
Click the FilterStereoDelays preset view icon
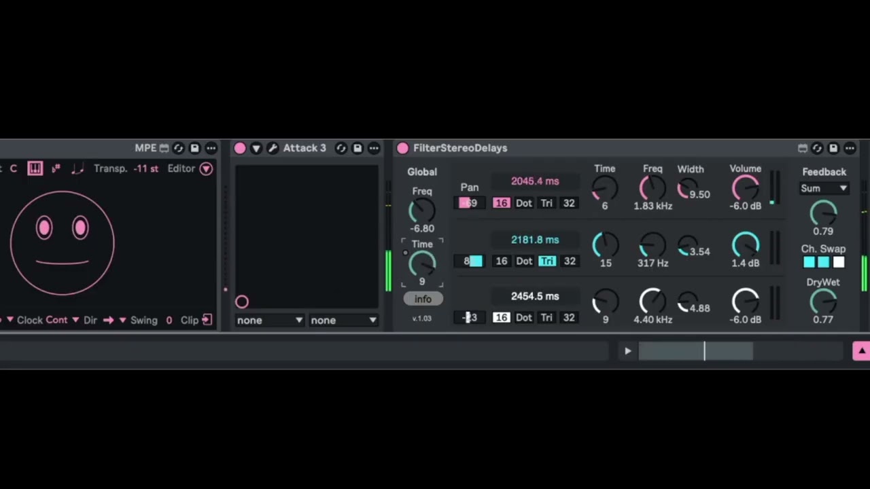point(803,148)
